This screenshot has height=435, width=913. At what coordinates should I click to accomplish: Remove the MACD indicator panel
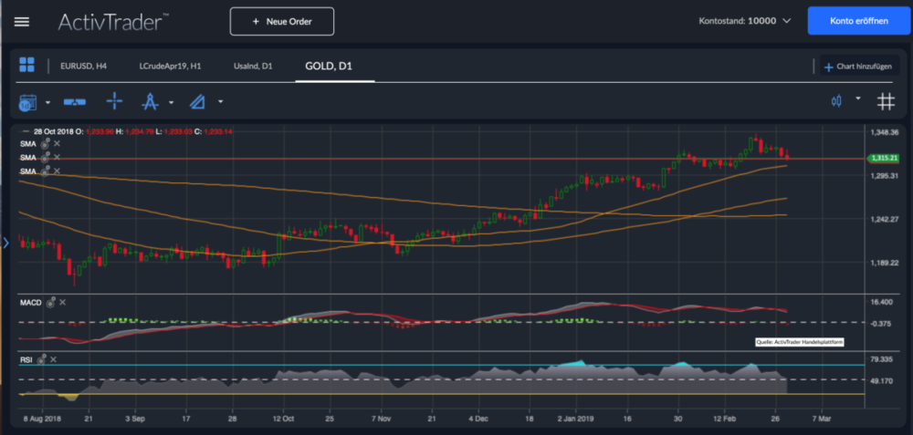point(63,303)
